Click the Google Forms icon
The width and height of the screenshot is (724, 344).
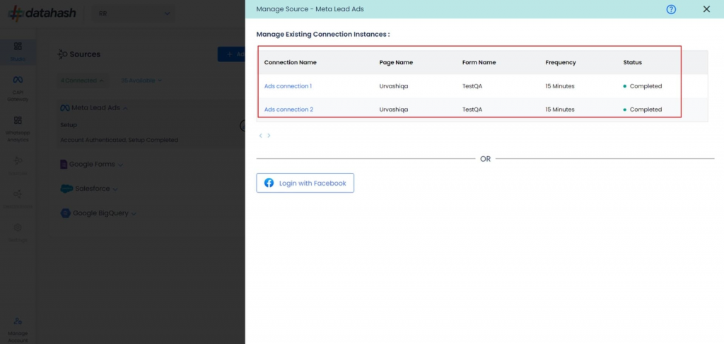(64, 164)
